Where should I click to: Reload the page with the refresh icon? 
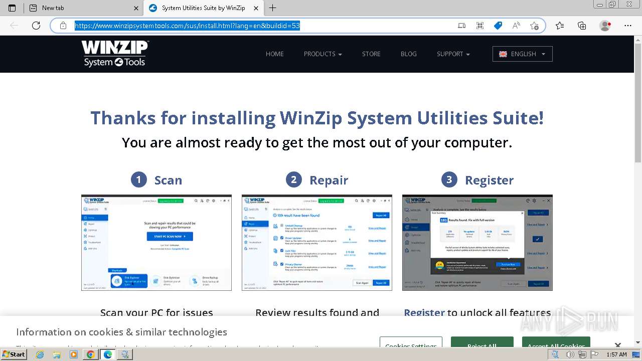click(x=36, y=26)
